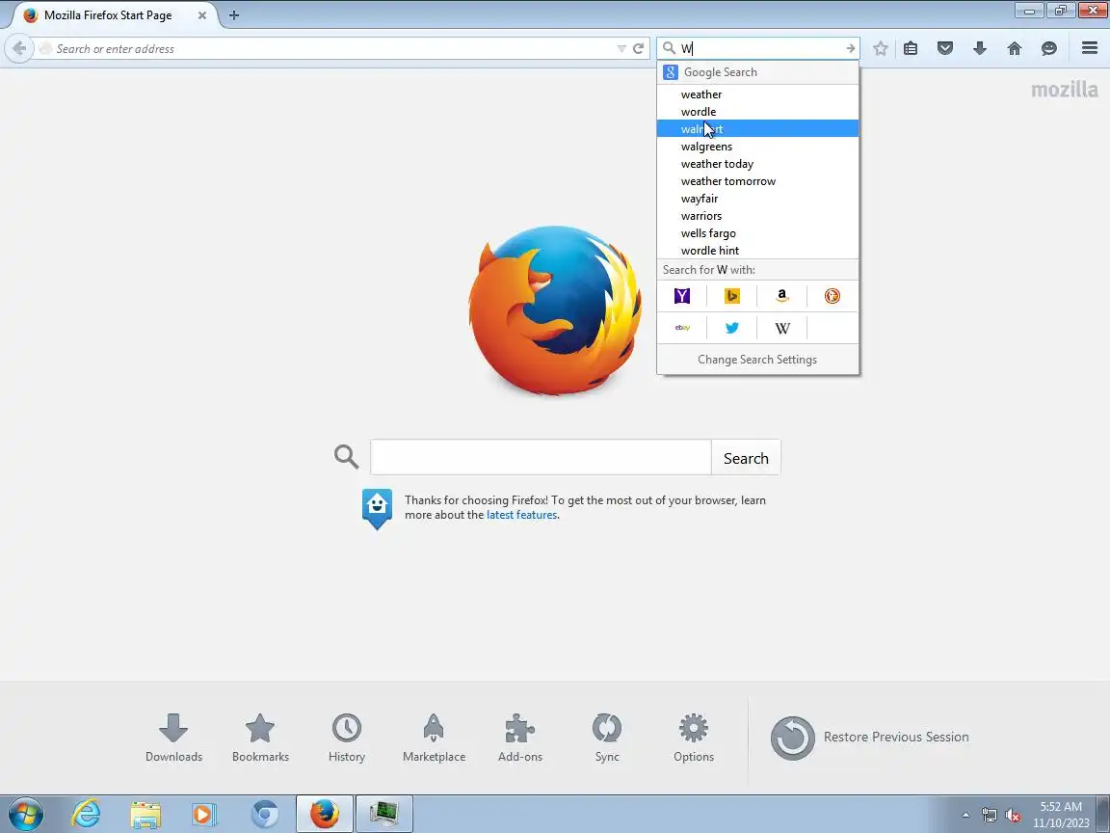
Task: Click the Google Search header row
Action: pos(757,72)
